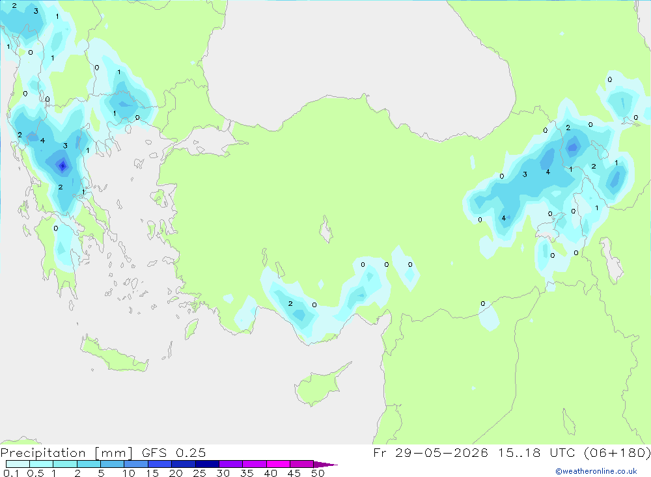This screenshot has width=651, height=477.
Task: Click the legend scale label '50'
Action: (318, 473)
